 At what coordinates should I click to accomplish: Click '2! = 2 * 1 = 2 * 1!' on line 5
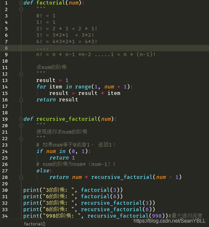(x=67, y=29)
